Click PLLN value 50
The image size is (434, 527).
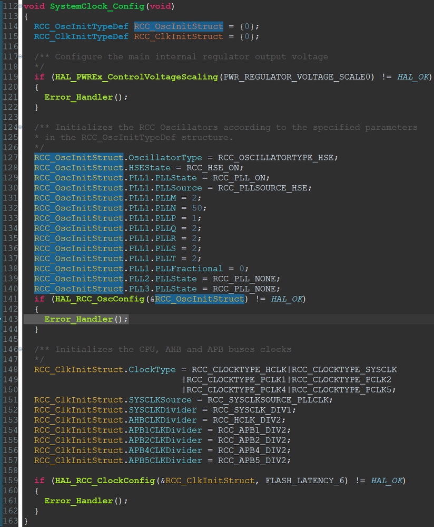pos(197,208)
